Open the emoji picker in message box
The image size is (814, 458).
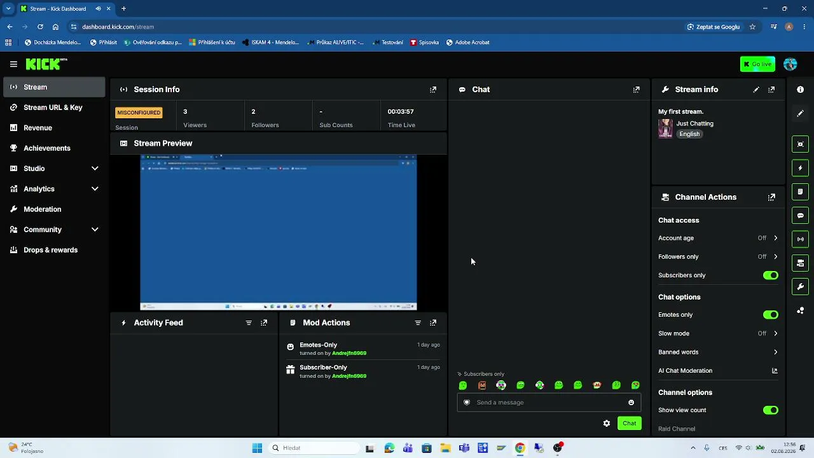pyautogui.click(x=631, y=403)
